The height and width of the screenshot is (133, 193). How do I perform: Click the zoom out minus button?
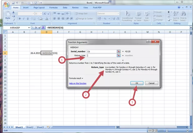(x=167, y=131)
